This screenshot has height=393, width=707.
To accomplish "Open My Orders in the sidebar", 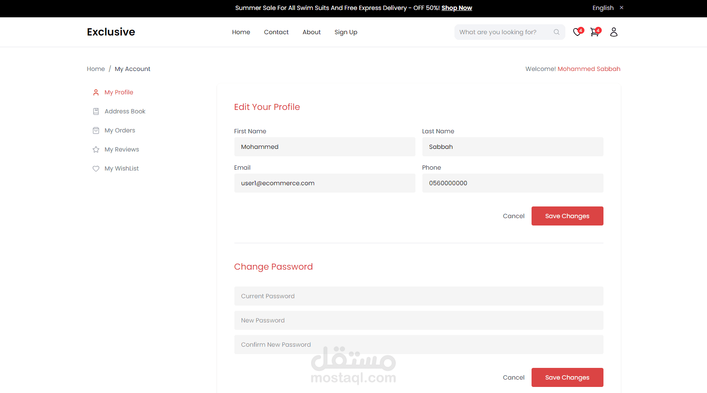I will click(x=120, y=130).
